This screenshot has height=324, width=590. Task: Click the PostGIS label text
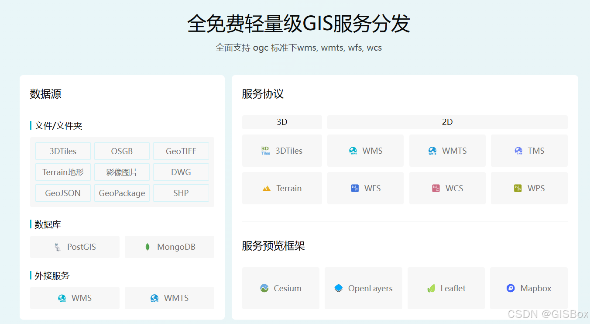click(82, 247)
